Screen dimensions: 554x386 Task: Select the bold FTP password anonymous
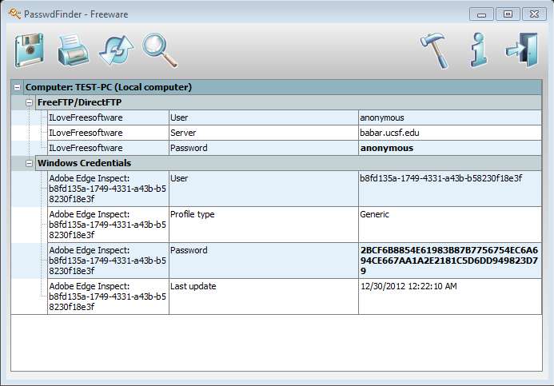coord(387,149)
